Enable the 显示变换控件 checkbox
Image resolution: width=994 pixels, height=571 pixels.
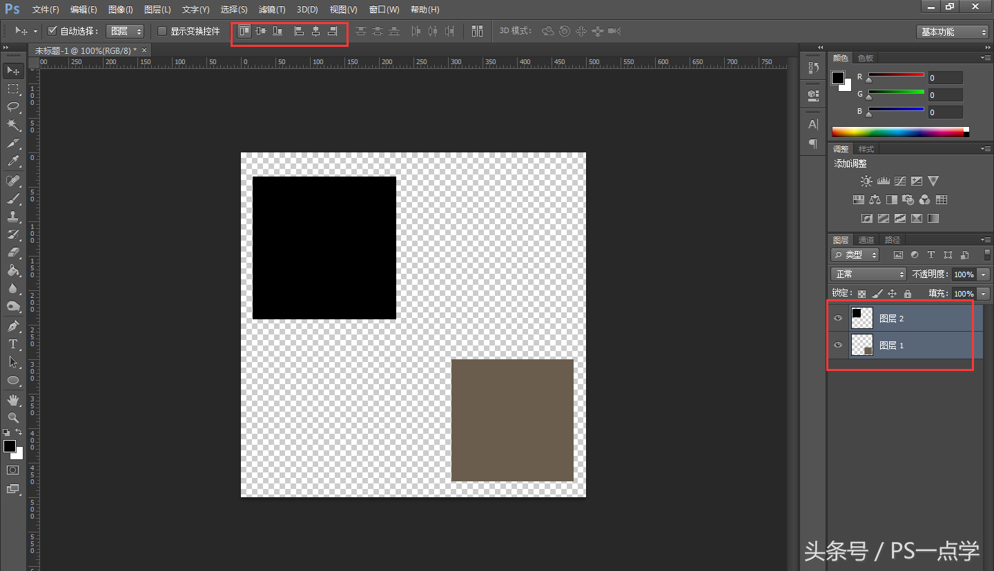[162, 31]
